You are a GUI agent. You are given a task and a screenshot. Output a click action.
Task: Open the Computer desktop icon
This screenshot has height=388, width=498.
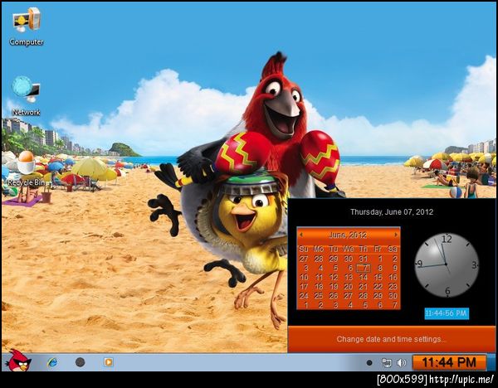tap(27, 27)
